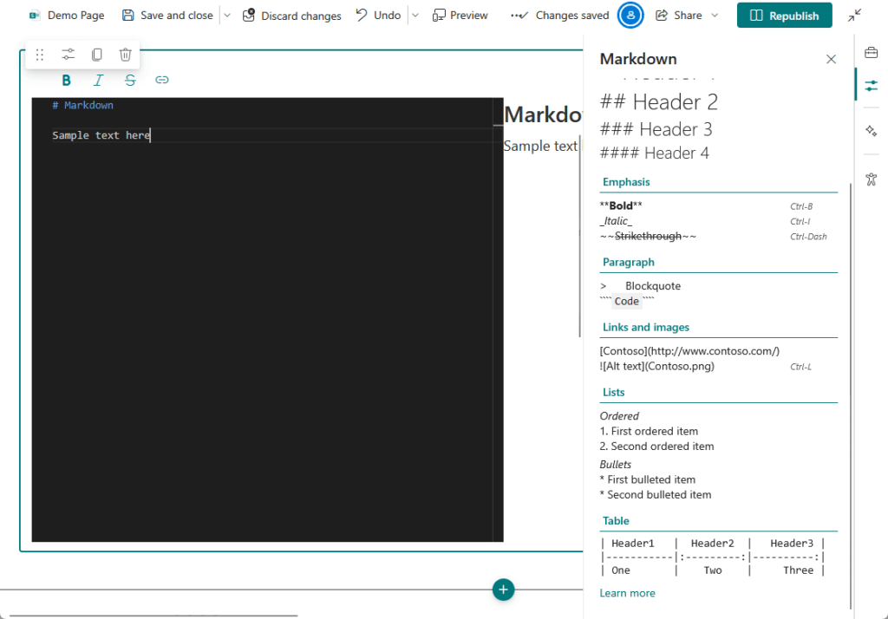Screen dimensions: 888x619
Task: Expand the Undo dropdown arrow
Action: click(x=415, y=16)
